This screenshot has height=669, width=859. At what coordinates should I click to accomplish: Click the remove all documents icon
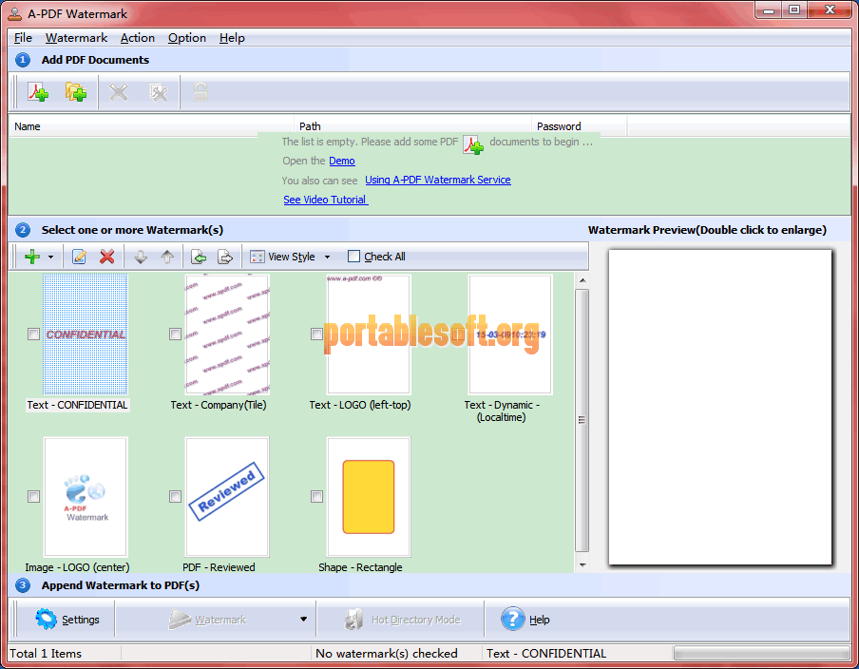coord(159,92)
